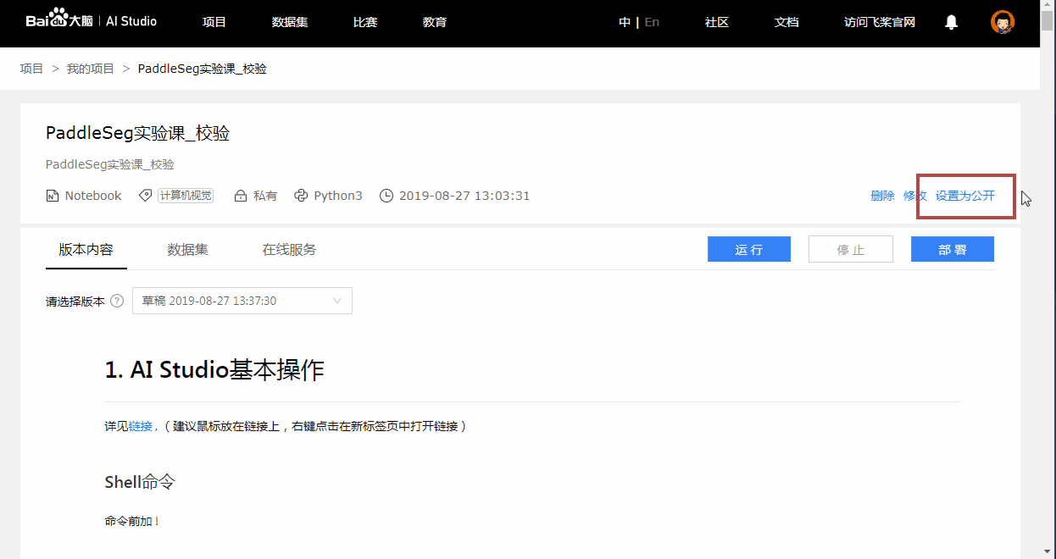Switch to the 在线服务 tab
Screen dimensions: 1056x559
click(x=289, y=250)
